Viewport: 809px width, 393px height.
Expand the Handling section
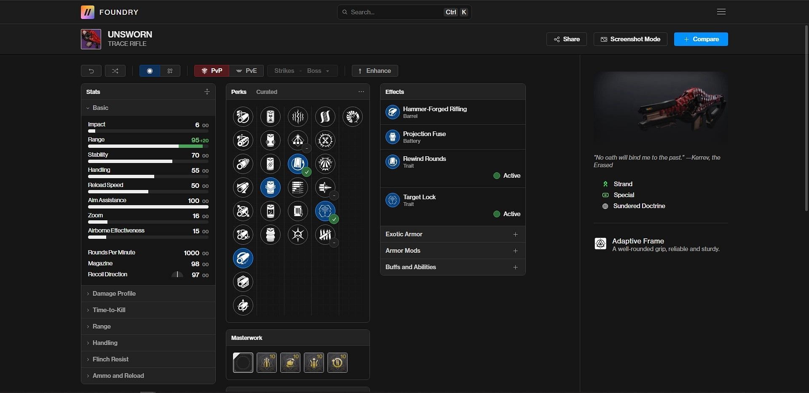[x=148, y=343]
